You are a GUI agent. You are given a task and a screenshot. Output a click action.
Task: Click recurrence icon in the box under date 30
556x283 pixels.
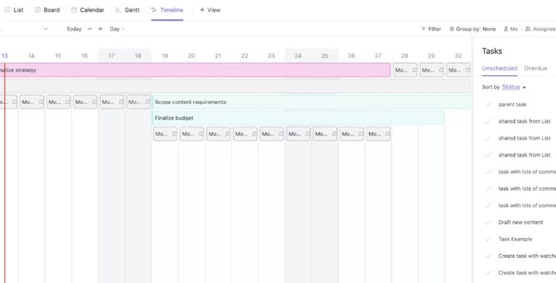point(468,70)
